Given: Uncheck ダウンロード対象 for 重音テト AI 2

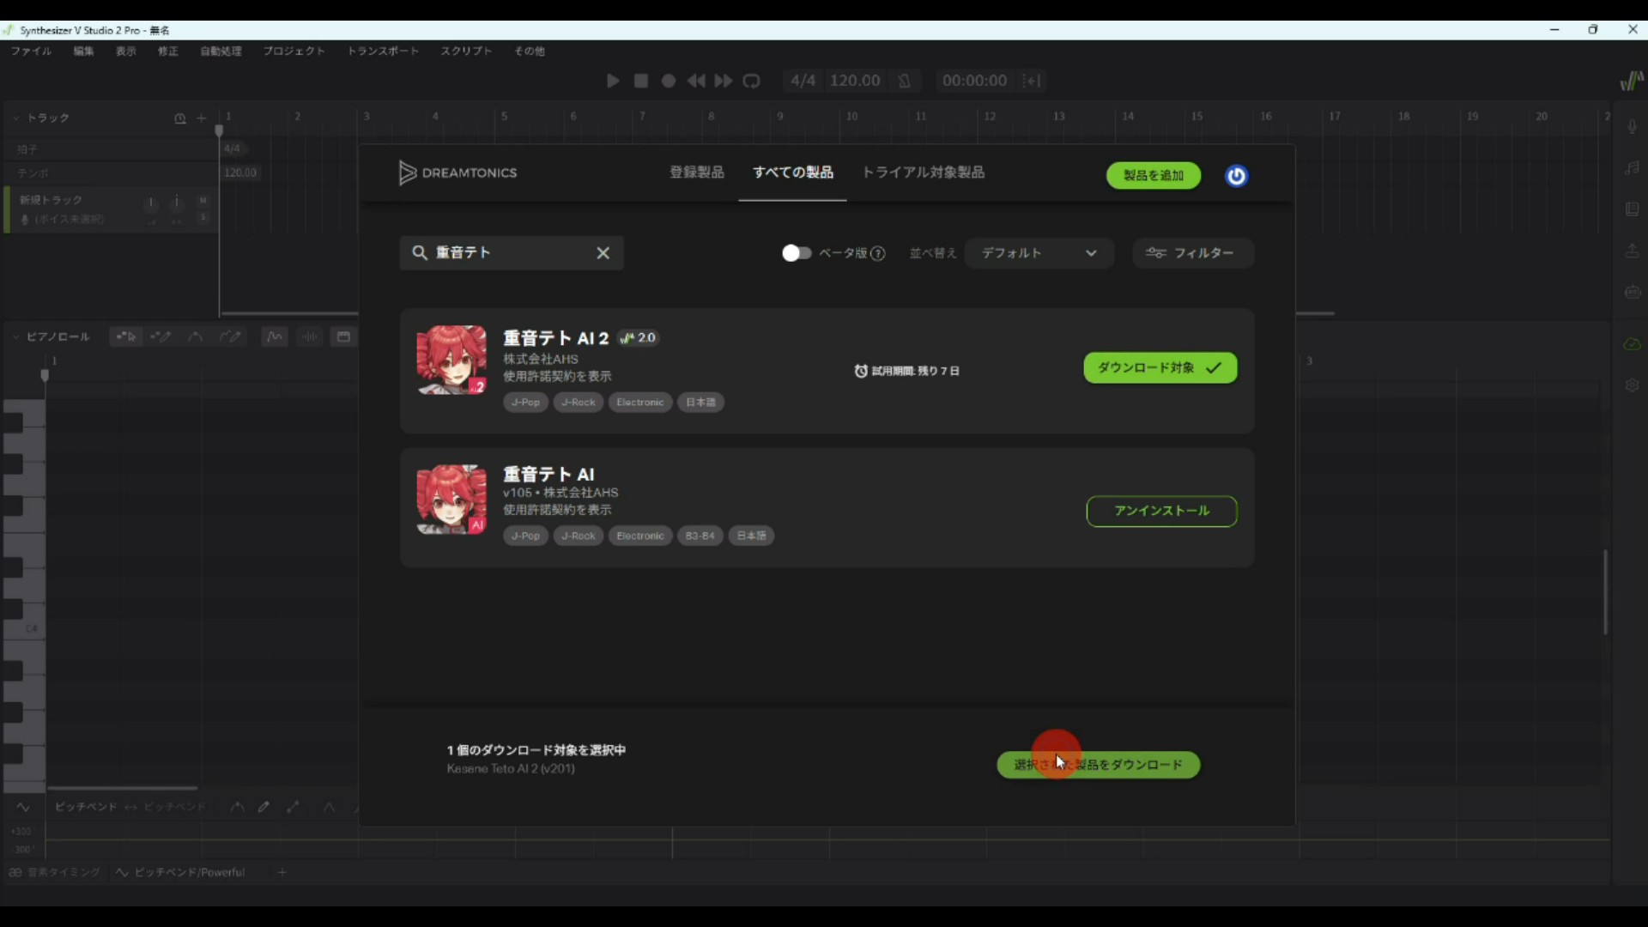Looking at the screenshot, I should [x=1160, y=367].
